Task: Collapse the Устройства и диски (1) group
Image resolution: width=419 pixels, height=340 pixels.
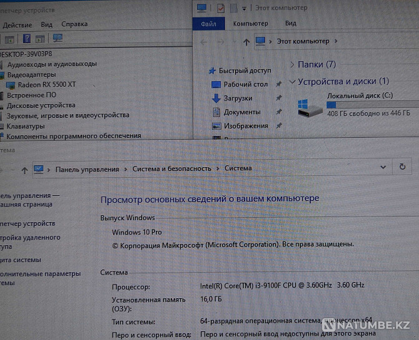Action: point(292,82)
